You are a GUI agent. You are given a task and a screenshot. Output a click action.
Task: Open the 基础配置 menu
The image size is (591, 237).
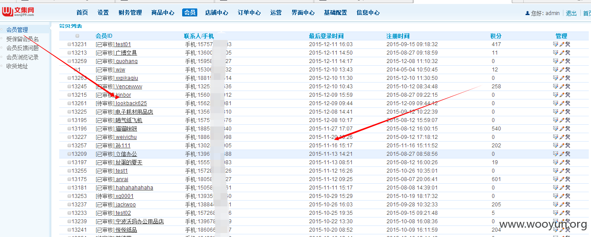click(x=335, y=13)
